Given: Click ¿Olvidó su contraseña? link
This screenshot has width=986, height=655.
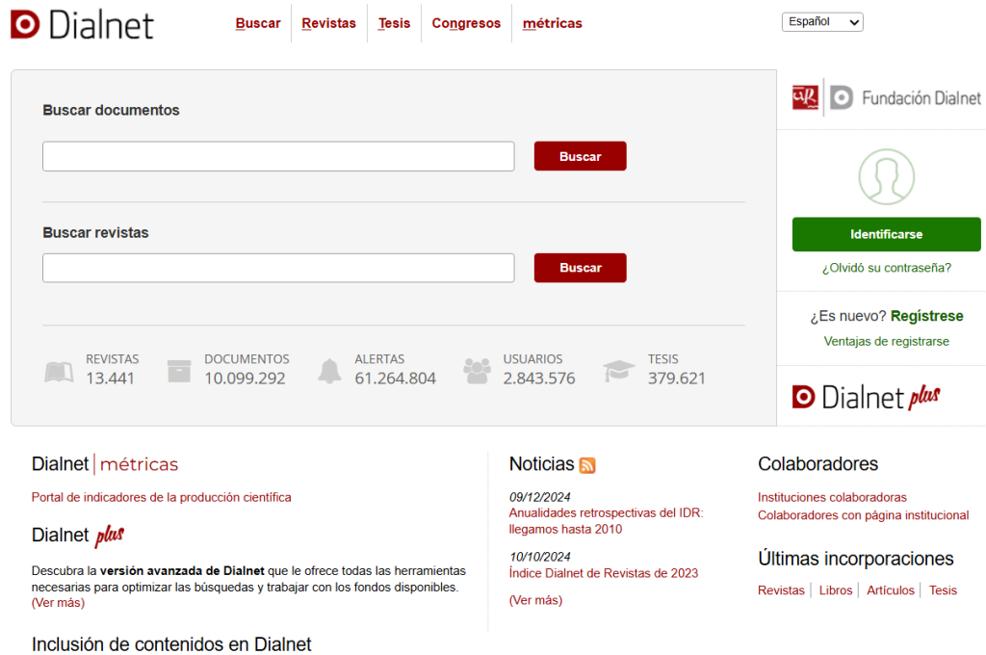Looking at the screenshot, I should tap(887, 268).
